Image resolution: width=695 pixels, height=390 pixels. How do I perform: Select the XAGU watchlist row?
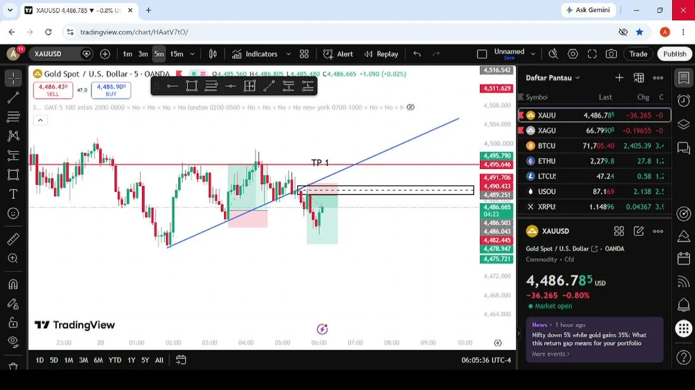594,131
